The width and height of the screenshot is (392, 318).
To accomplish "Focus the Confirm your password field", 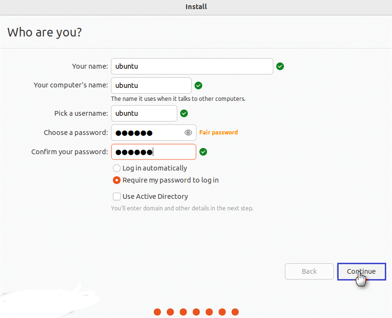I will 153,152.
